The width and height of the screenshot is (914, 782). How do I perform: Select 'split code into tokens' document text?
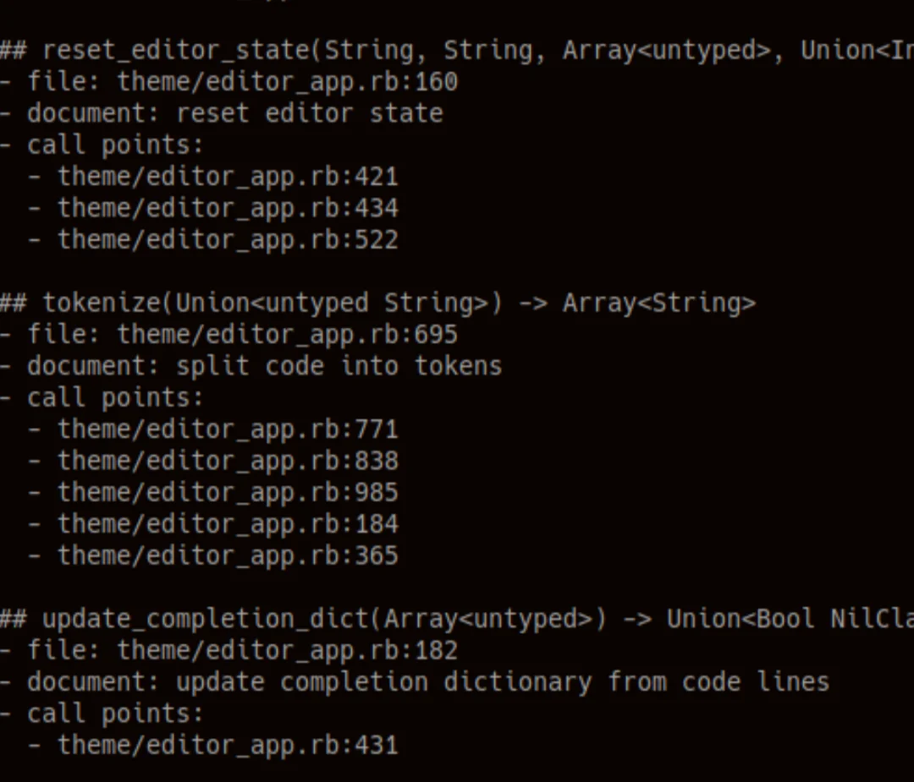point(339,366)
